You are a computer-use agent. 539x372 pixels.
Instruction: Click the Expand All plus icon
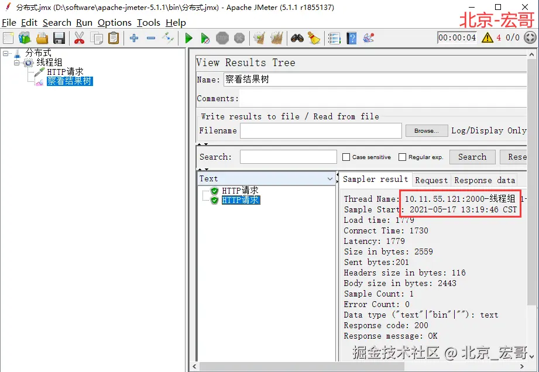[134, 38]
